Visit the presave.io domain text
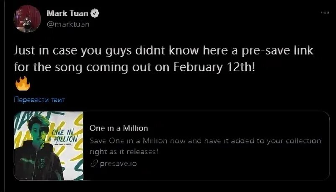This screenshot has height=192, width=336. click(118, 163)
